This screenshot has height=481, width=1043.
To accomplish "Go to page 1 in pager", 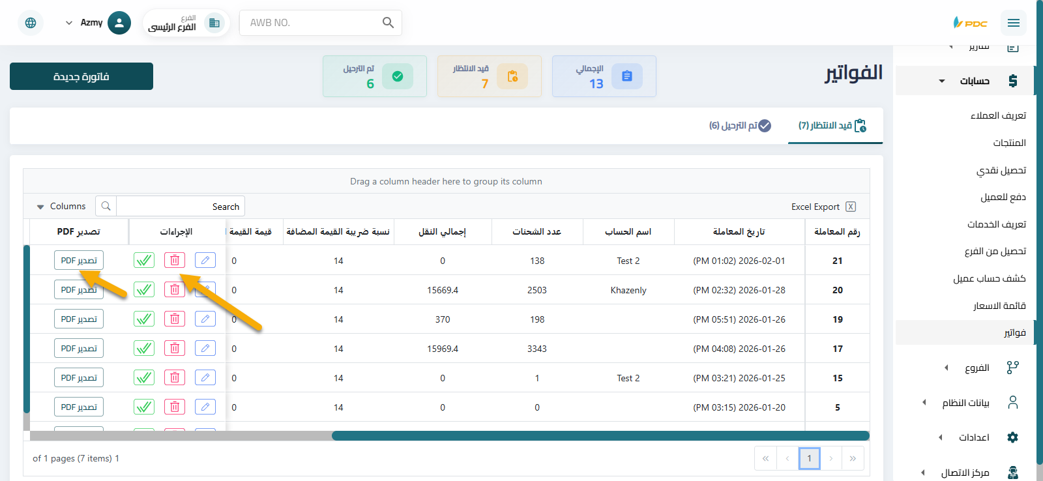I will coord(810,458).
